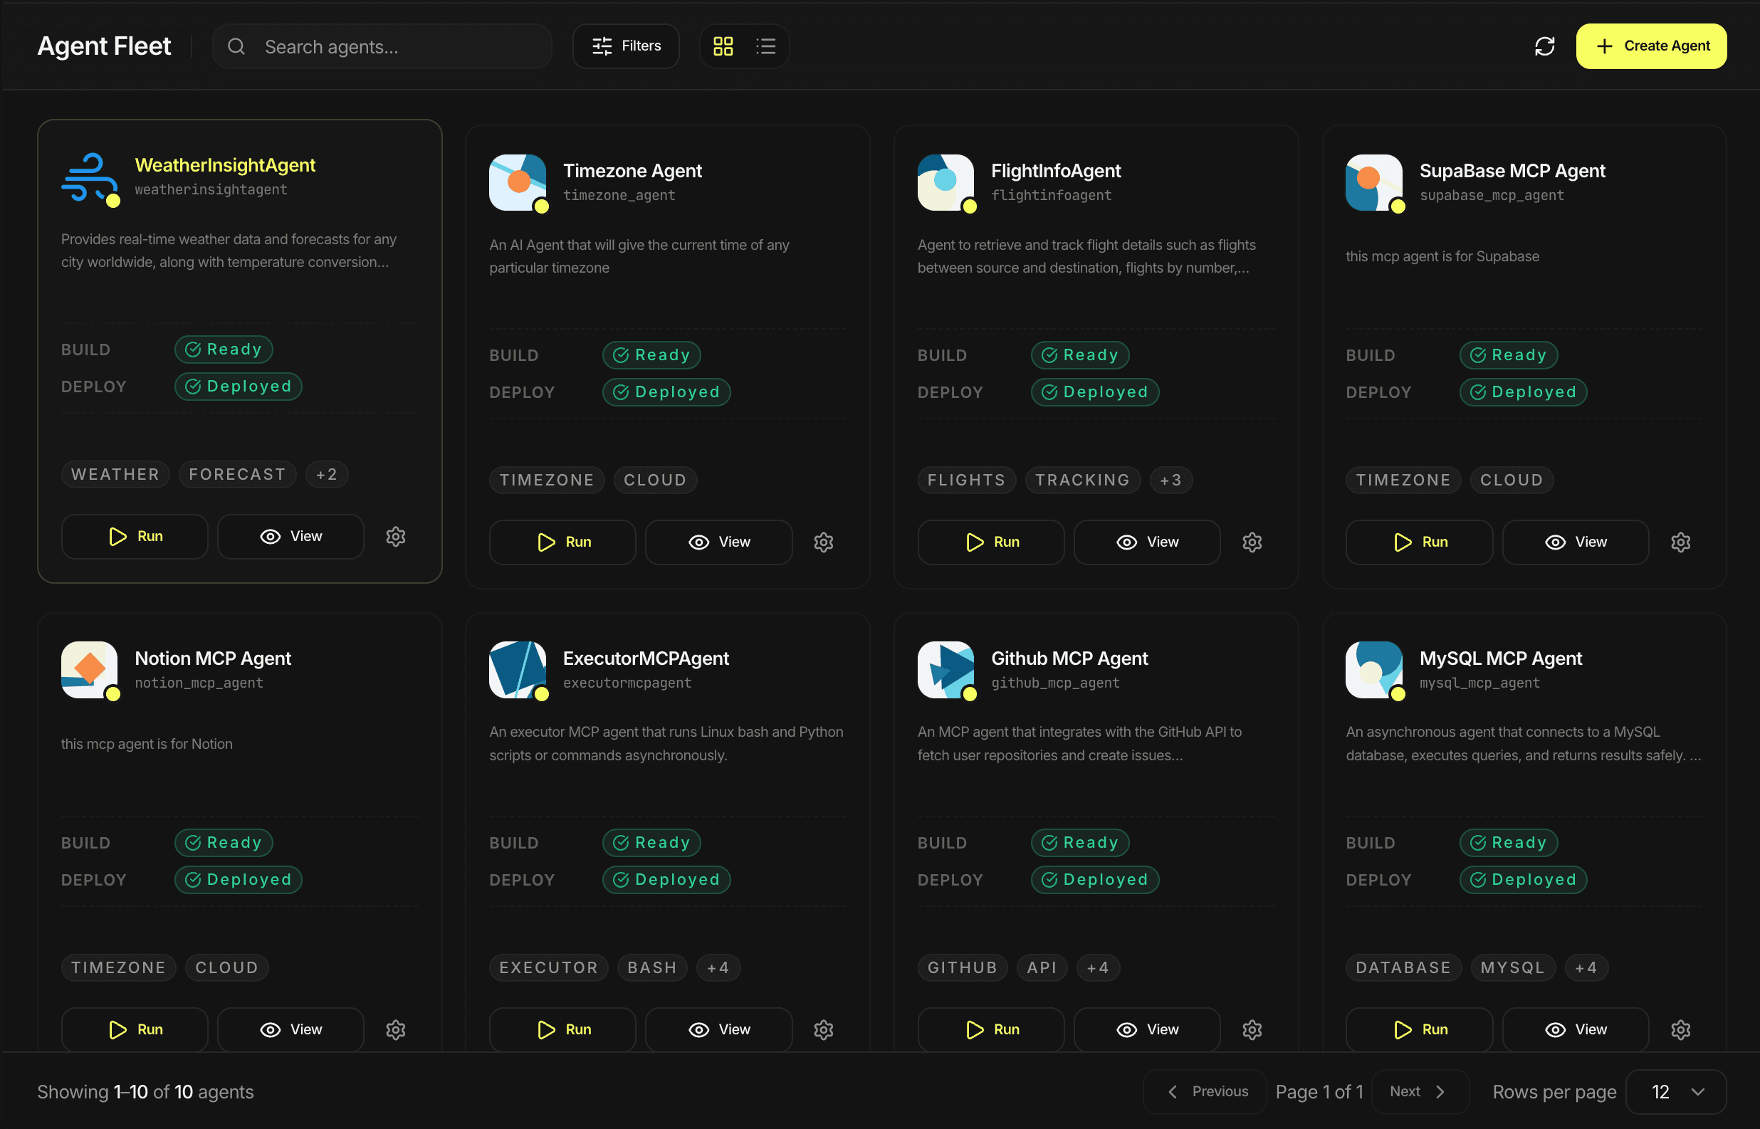Image resolution: width=1760 pixels, height=1129 pixels.
Task: Click the TRACKING tag
Action: [x=1083, y=481]
